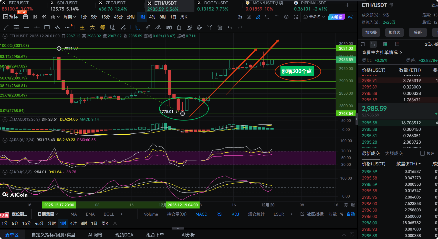This screenshot has width=438, height=239.
Task: Undo the last drawing action
Action: coord(230,27)
